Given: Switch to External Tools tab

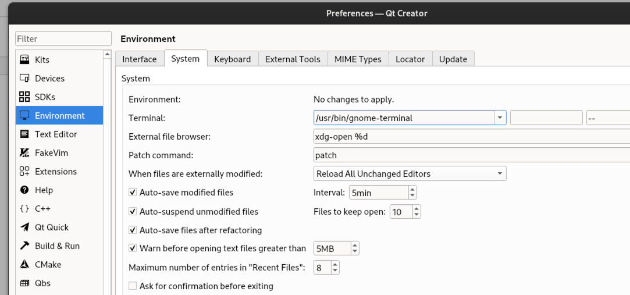Looking at the screenshot, I should coord(293,59).
